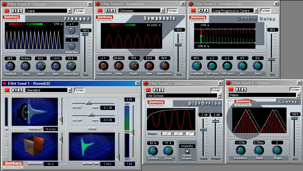Go to next preset in Chorus window
This screenshot has width=303, height=171.
click(x=244, y=89)
